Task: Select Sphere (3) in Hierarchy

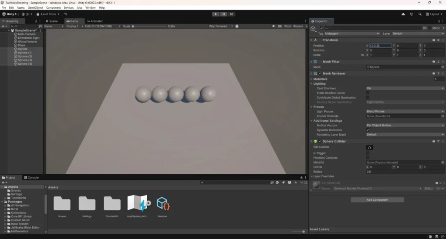Action: [x=25, y=60]
